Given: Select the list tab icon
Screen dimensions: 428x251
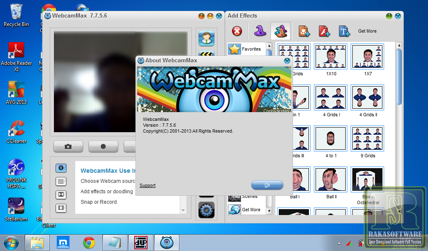Looking at the screenshot, I should coord(61,182).
